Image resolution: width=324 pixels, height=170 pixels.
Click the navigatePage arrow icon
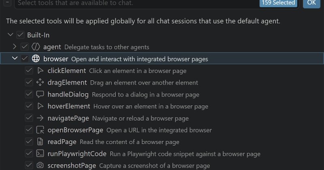pos(40,118)
